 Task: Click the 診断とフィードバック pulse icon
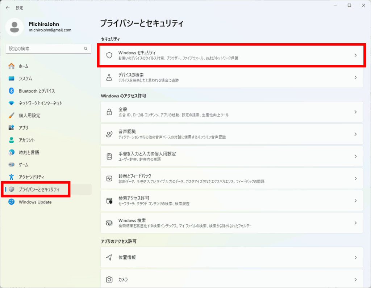109,179
